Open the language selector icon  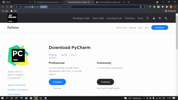click(166, 18)
